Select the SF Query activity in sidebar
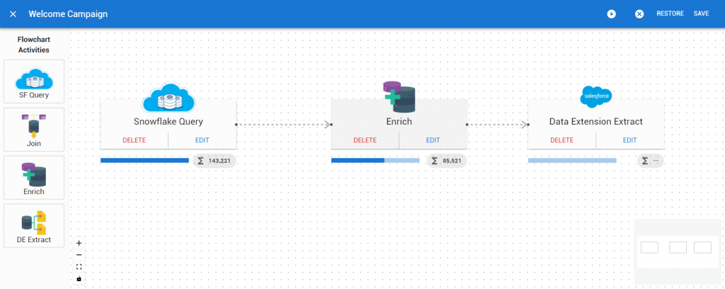 34,81
